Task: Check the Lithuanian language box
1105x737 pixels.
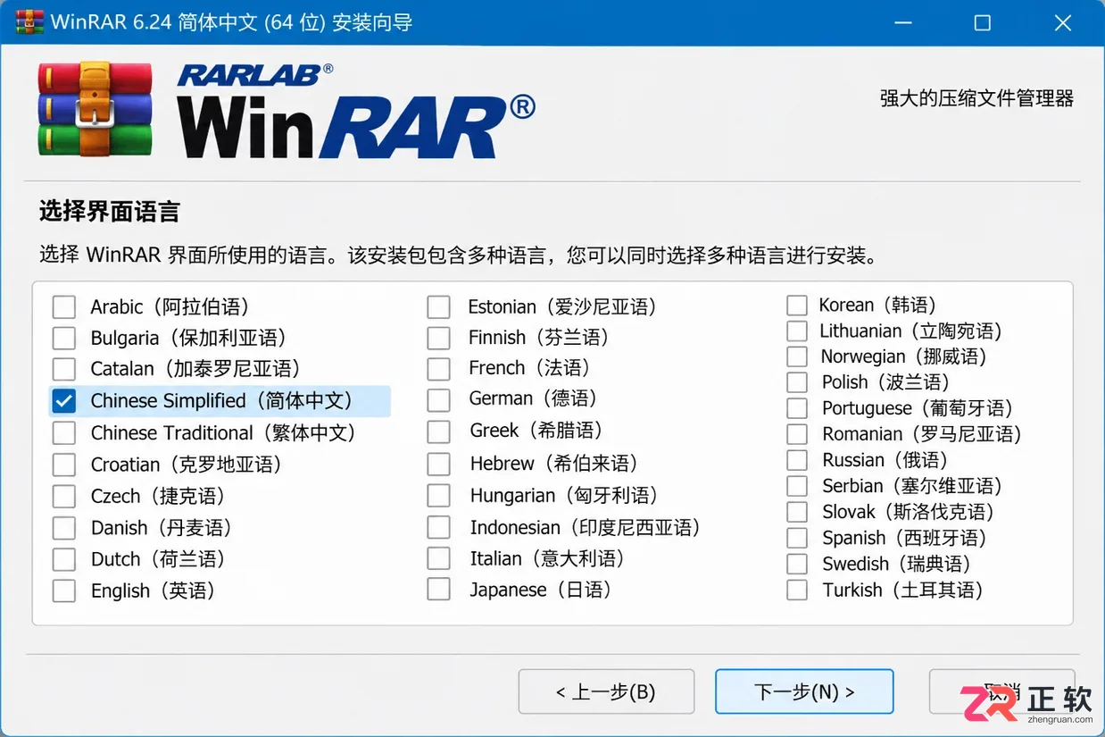Action: pyautogui.click(x=797, y=331)
